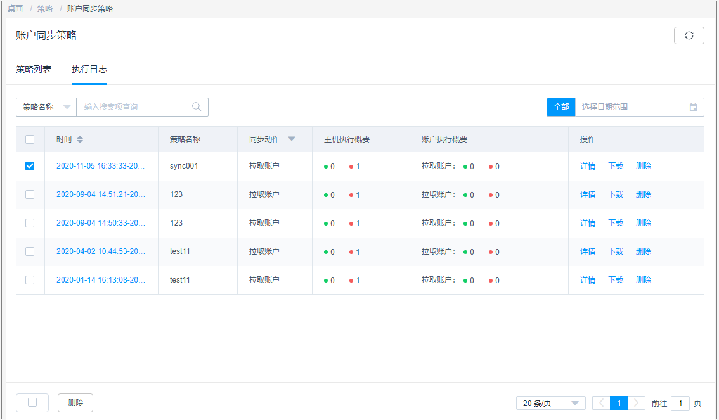Screen dimensions: 719x420
Task: Sort by the 时间 column arrows
Action: (x=80, y=139)
